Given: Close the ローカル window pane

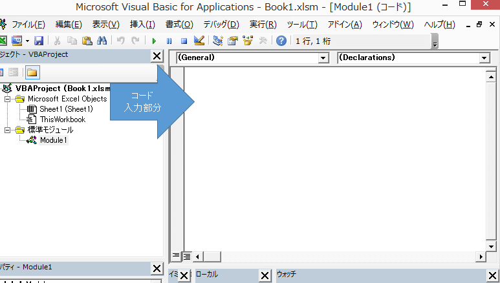Looking at the screenshot, I should coord(265,275).
